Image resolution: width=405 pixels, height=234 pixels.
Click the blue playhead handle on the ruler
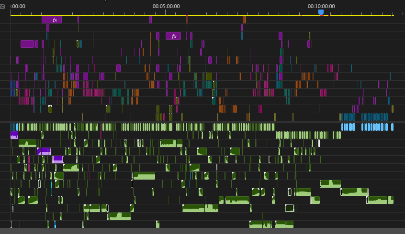point(321,12)
